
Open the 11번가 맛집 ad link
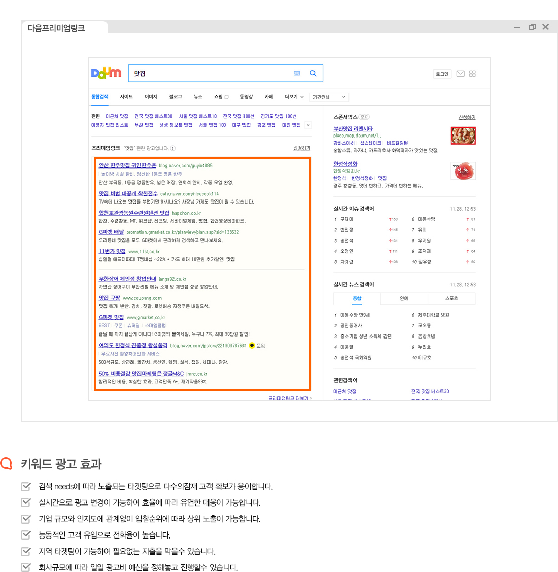click(112, 251)
